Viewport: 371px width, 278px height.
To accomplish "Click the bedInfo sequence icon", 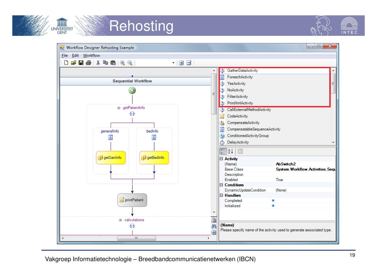I will pos(154,137).
